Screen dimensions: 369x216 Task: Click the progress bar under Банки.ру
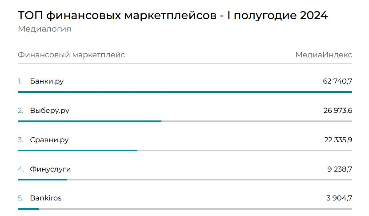(x=185, y=92)
